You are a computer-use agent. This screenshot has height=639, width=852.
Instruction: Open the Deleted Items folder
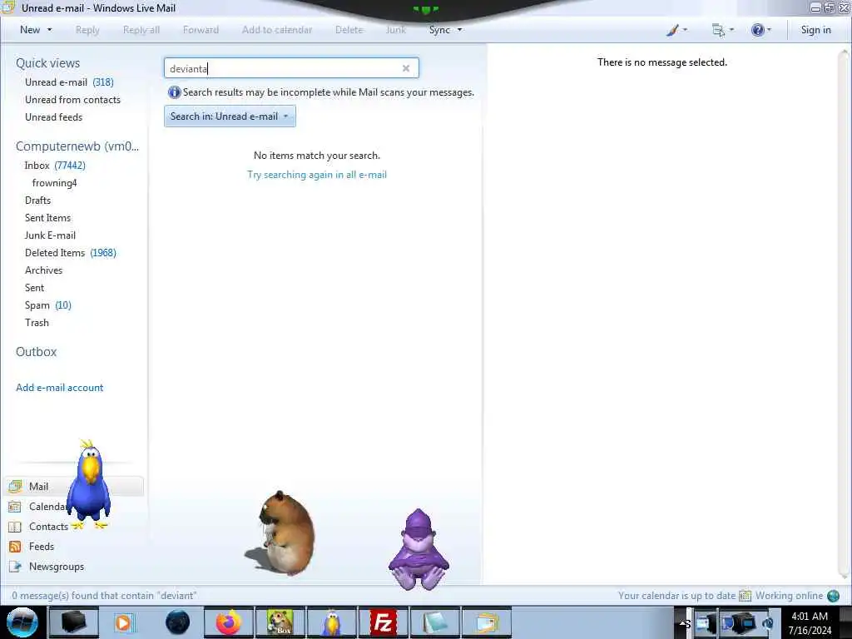(x=70, y=253)
